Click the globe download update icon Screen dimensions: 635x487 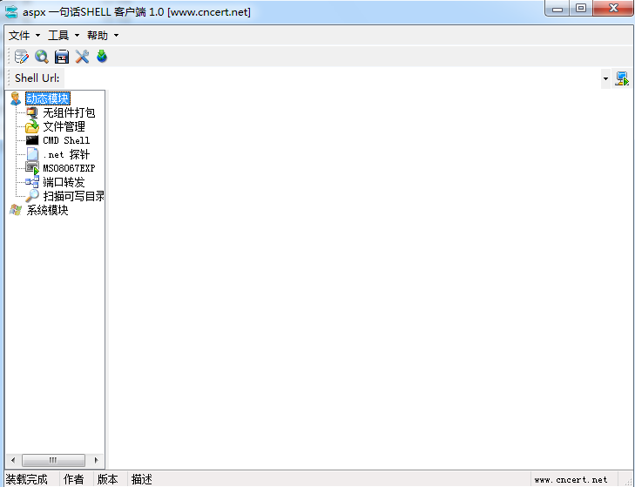pos(102,57)
